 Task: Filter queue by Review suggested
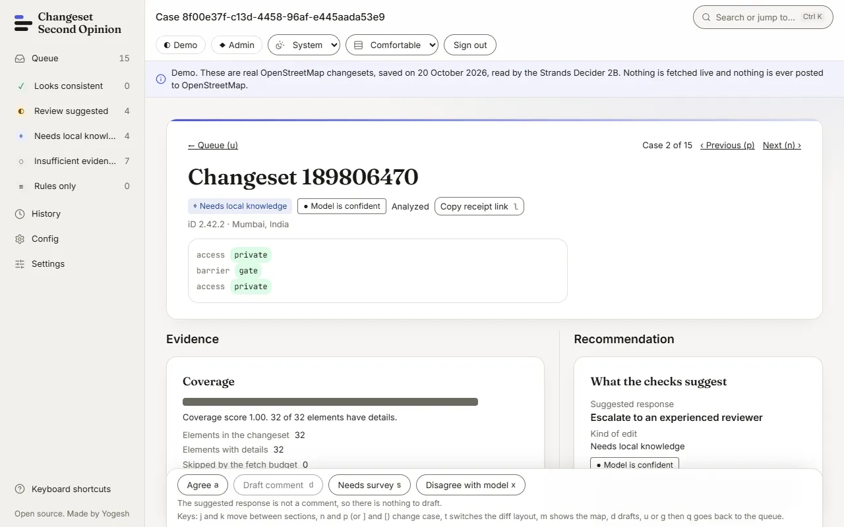tap(72, 111)
